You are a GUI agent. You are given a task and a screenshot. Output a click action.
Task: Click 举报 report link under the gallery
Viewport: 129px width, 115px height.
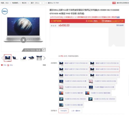pos(44,65)
